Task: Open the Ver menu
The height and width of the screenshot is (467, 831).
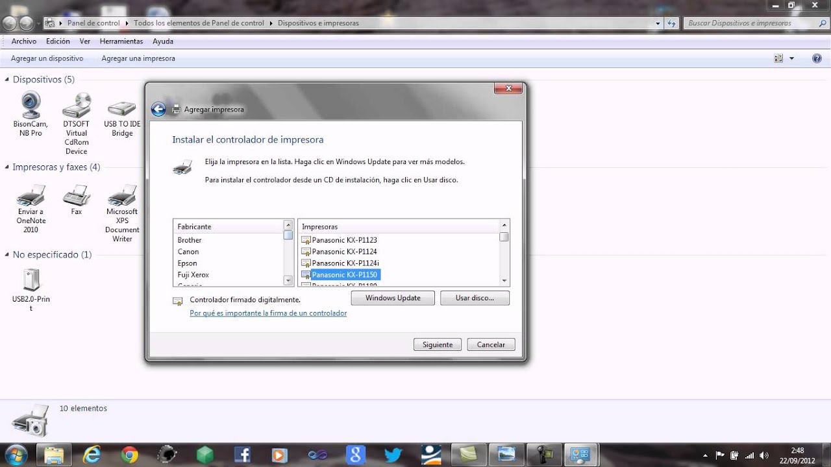Action: pos(85,41)
